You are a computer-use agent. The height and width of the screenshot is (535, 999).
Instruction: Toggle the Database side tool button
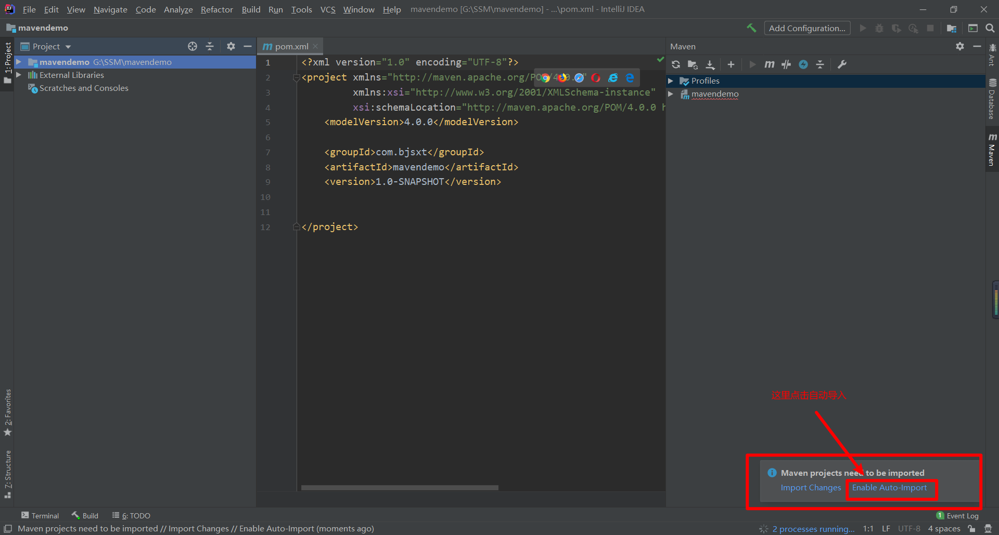coord(992,99)
